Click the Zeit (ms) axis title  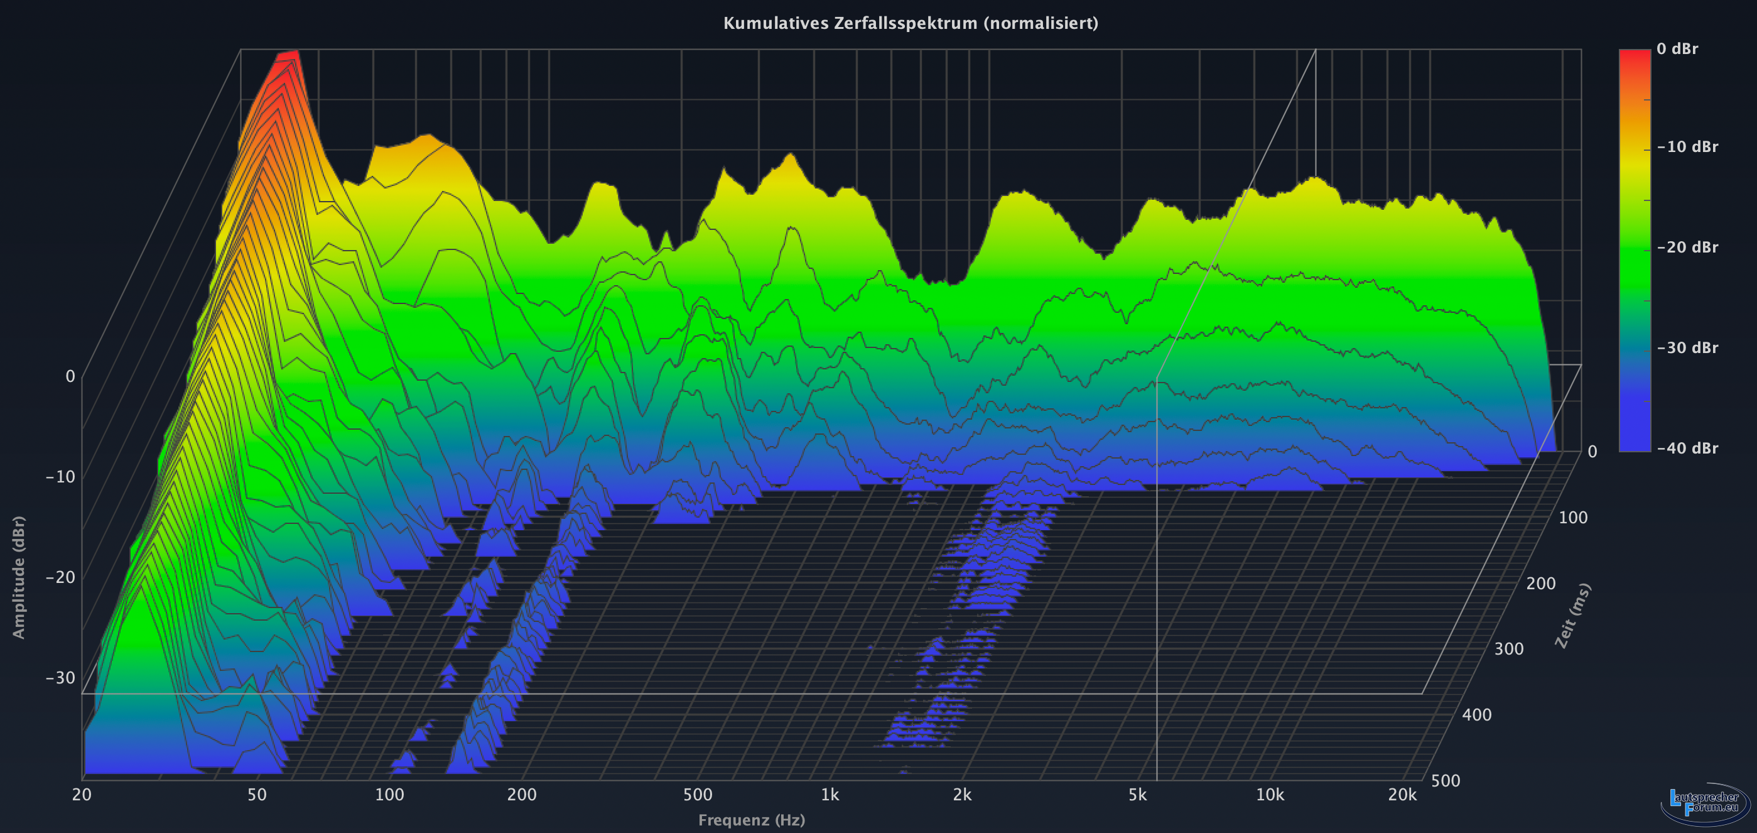1572,616
